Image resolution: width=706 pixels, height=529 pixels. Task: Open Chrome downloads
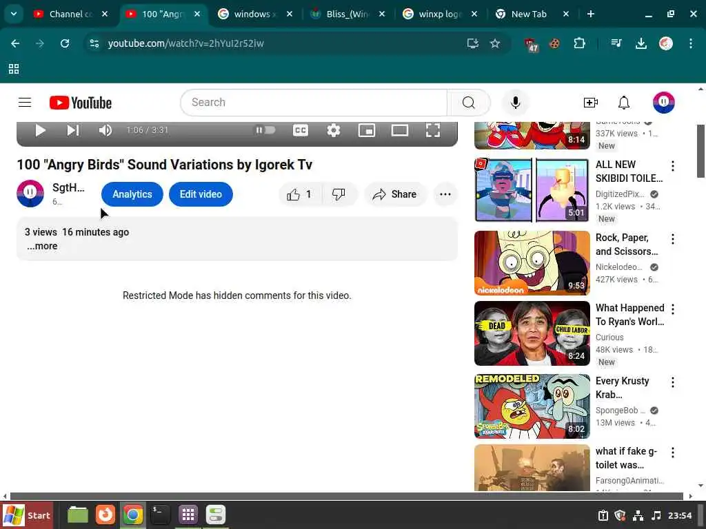(641, 43)
